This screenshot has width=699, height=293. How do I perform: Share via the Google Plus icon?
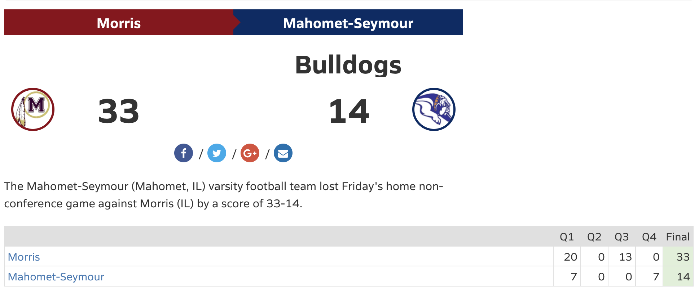click(250, 153)
